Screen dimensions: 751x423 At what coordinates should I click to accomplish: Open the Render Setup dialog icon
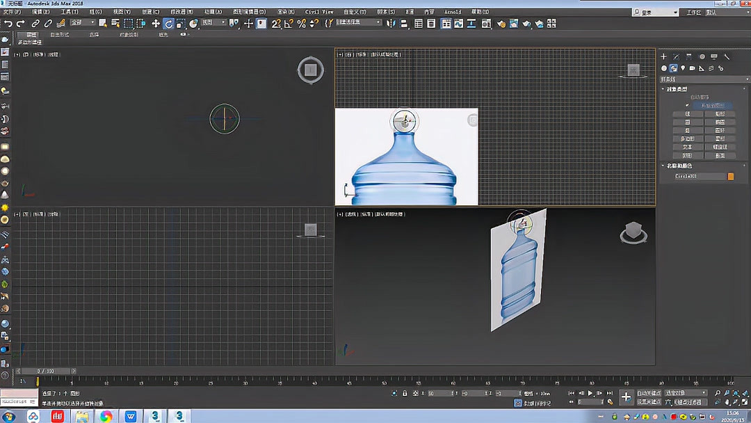pyautogui.click(x=501, y=23)
